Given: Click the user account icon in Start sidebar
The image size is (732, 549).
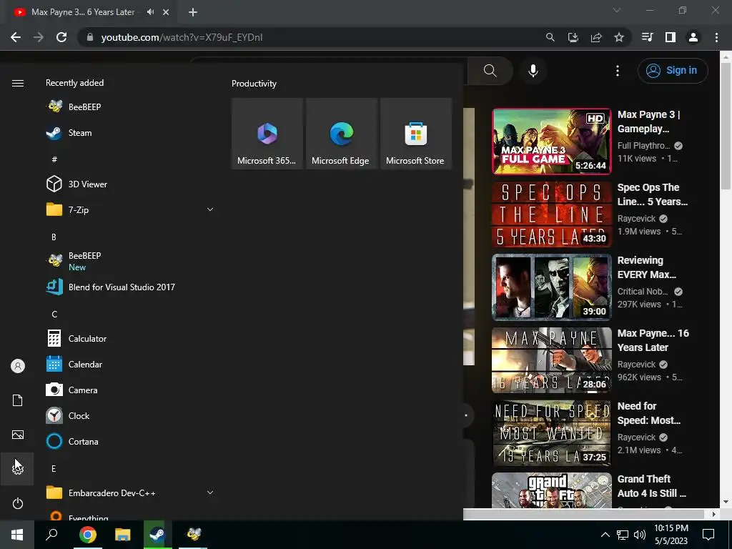Looking at the screenshot, I should 17,366.
